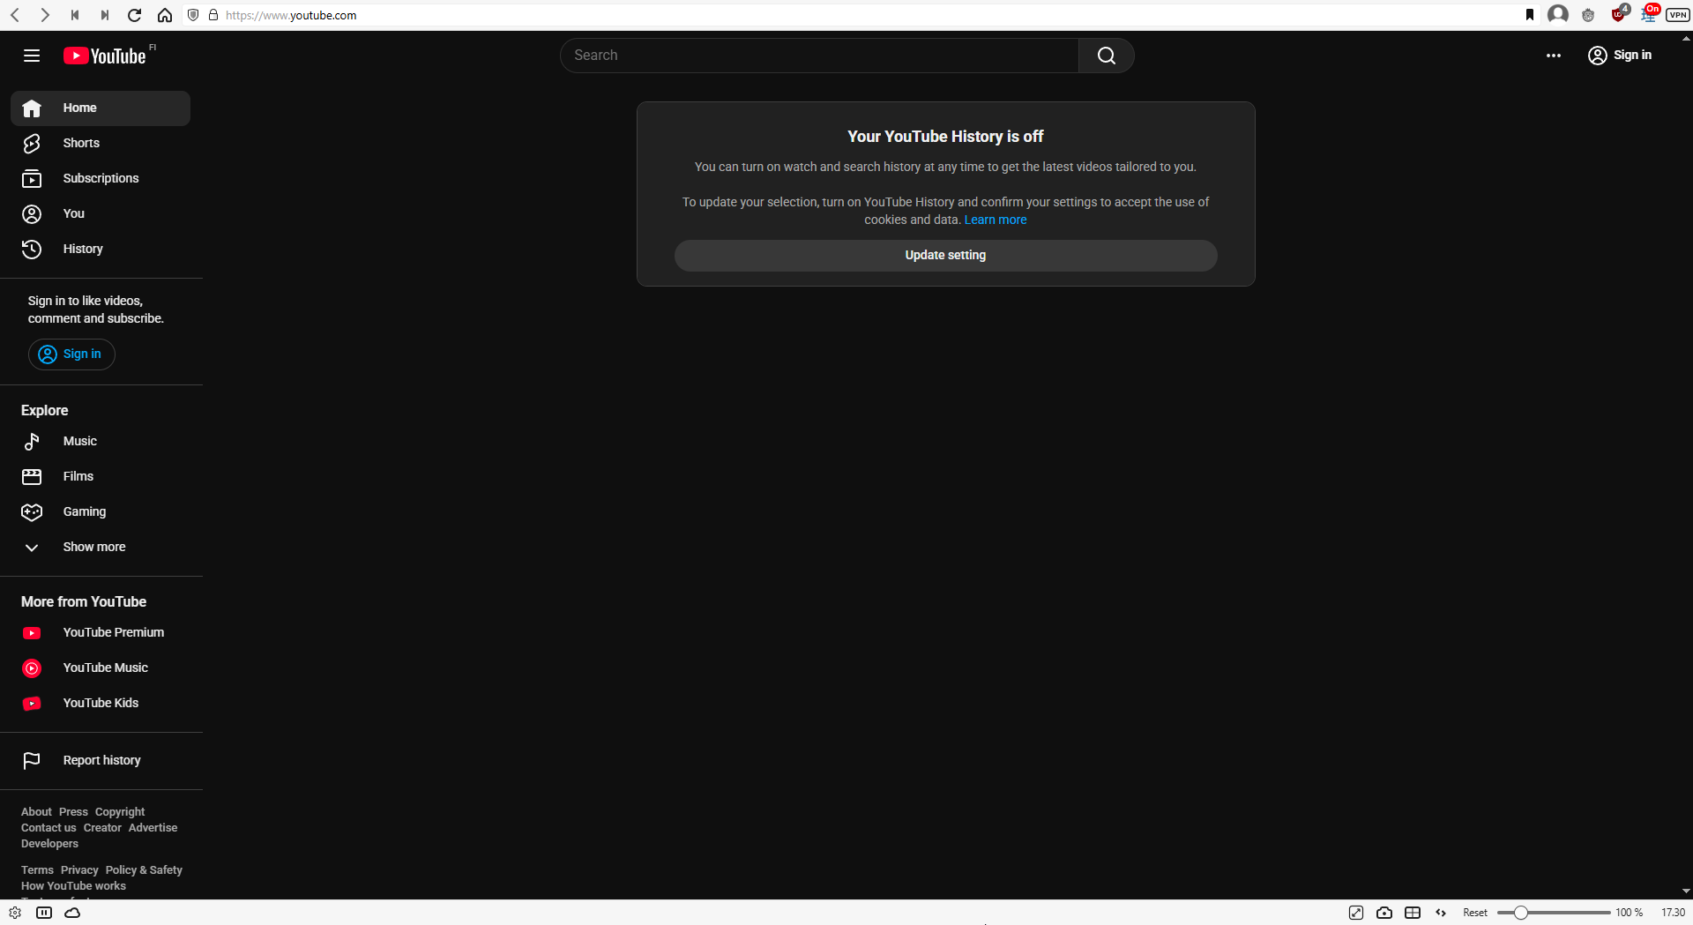Click the browser address bar URL
Screen dimensions: 1693x925
pyautogui.click(x=291, y=15)
